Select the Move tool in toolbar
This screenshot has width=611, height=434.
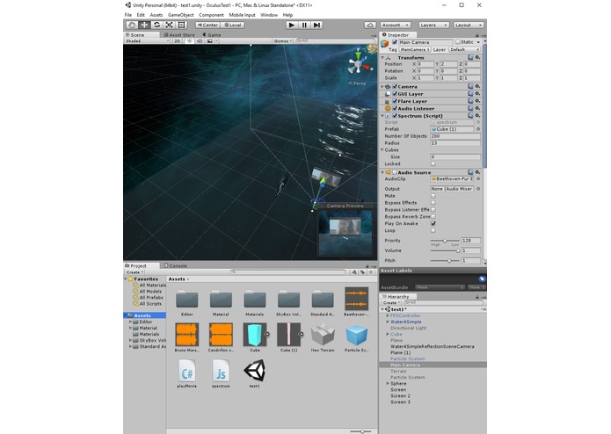pos(144,25)
